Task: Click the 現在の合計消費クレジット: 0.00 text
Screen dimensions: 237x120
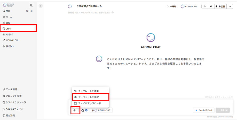Action: 219,97
